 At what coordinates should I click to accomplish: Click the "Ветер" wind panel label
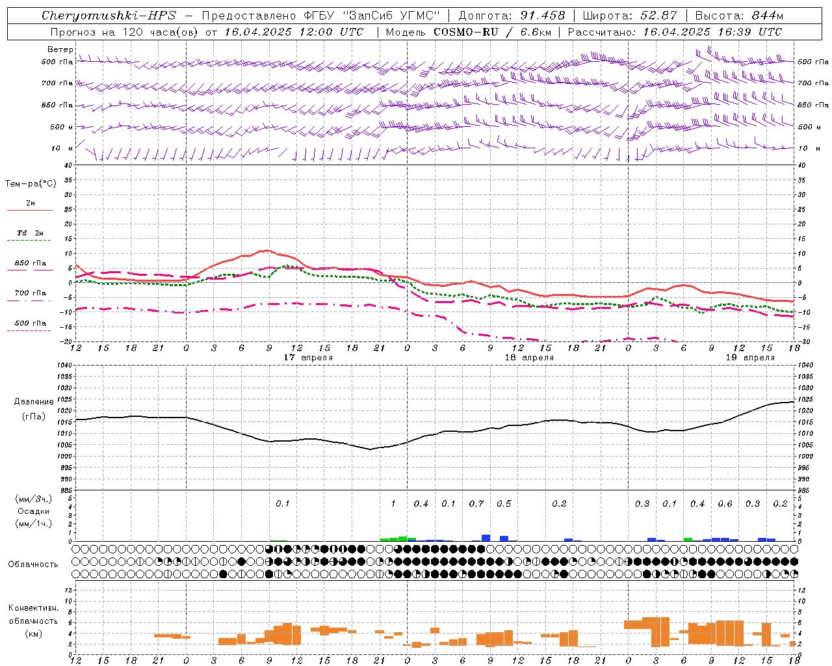pos(60,49)
